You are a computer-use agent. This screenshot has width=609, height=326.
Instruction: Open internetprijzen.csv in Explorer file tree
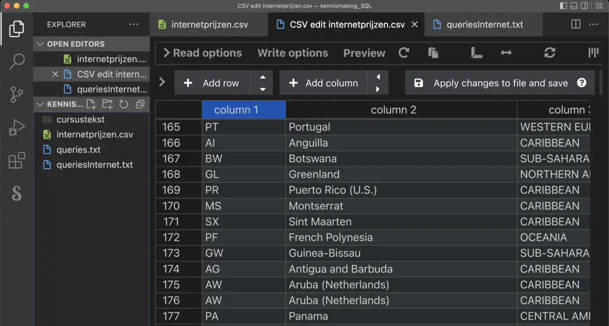click(92, 135)
